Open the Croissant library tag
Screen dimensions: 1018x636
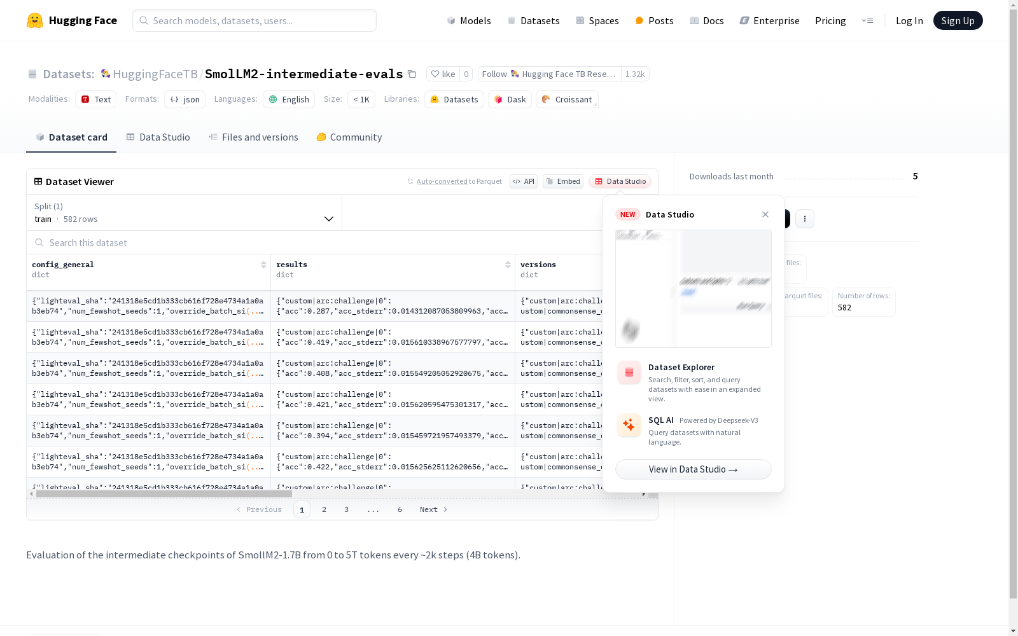click(x=567, y=99)
